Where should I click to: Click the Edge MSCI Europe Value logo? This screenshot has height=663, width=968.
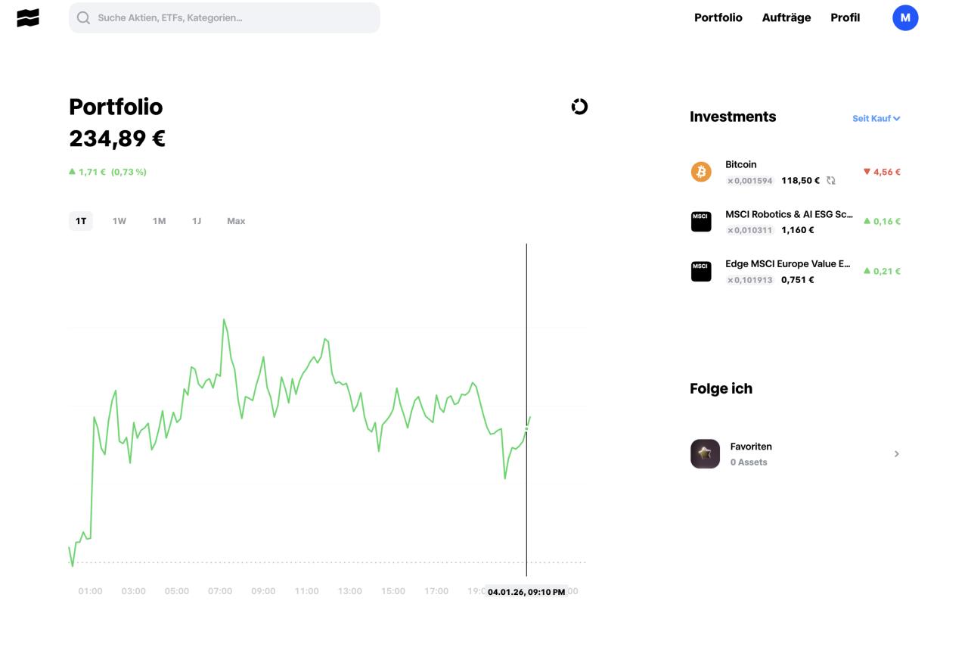pyautogui.click(x=701, y=271)
